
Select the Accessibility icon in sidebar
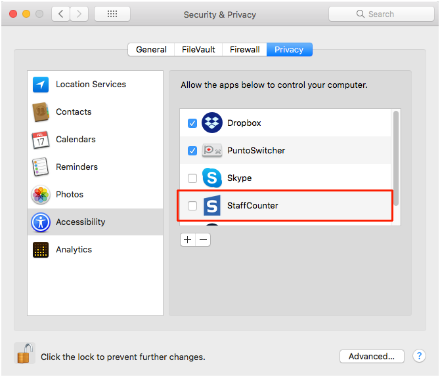tap(41, 222)
